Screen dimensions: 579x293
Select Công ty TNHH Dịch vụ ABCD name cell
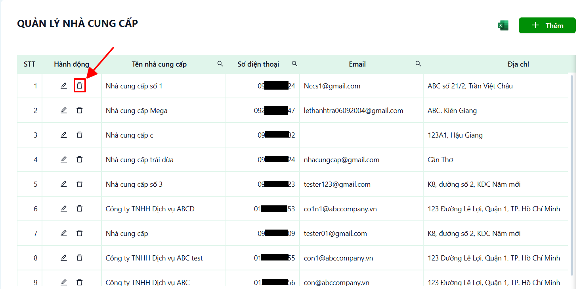tap(163, 209)
